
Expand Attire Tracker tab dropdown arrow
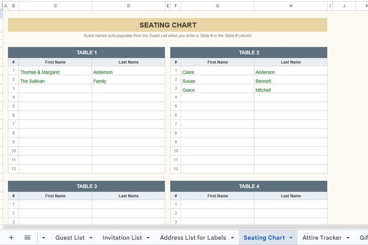tap(348, 238)
